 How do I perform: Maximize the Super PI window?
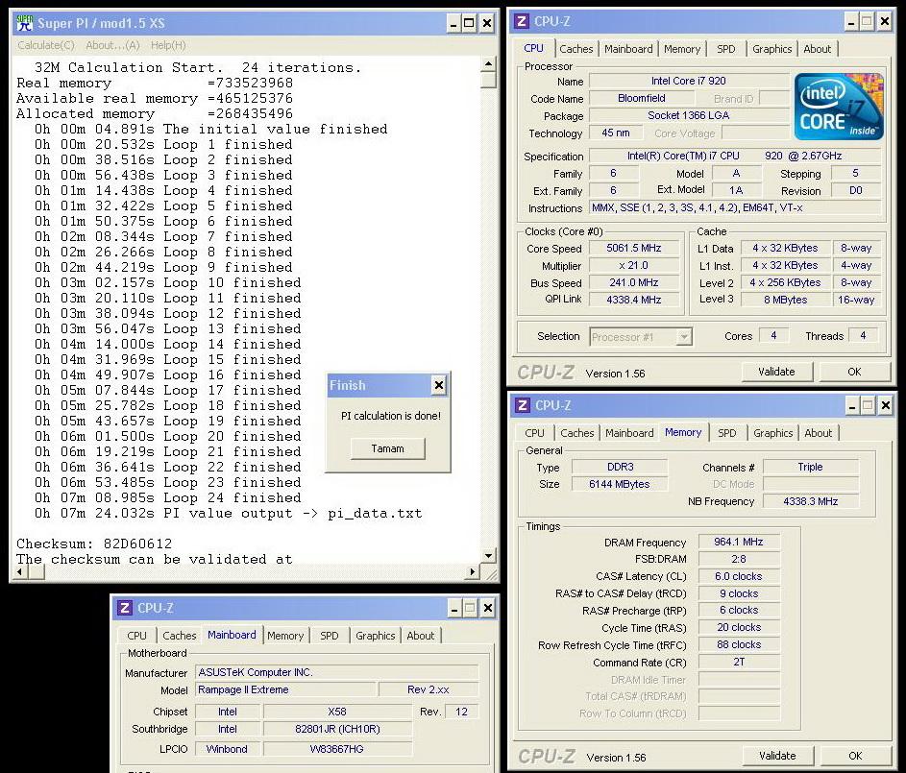(469, 24)
